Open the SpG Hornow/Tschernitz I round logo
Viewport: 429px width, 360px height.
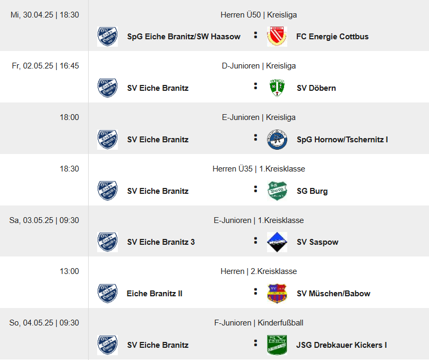coord(277,140)
